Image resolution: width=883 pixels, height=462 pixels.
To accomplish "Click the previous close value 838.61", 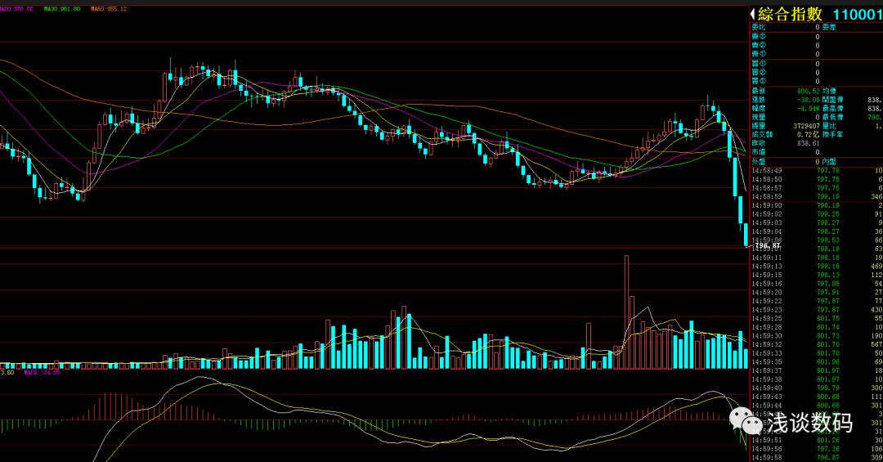I will 808,143.
